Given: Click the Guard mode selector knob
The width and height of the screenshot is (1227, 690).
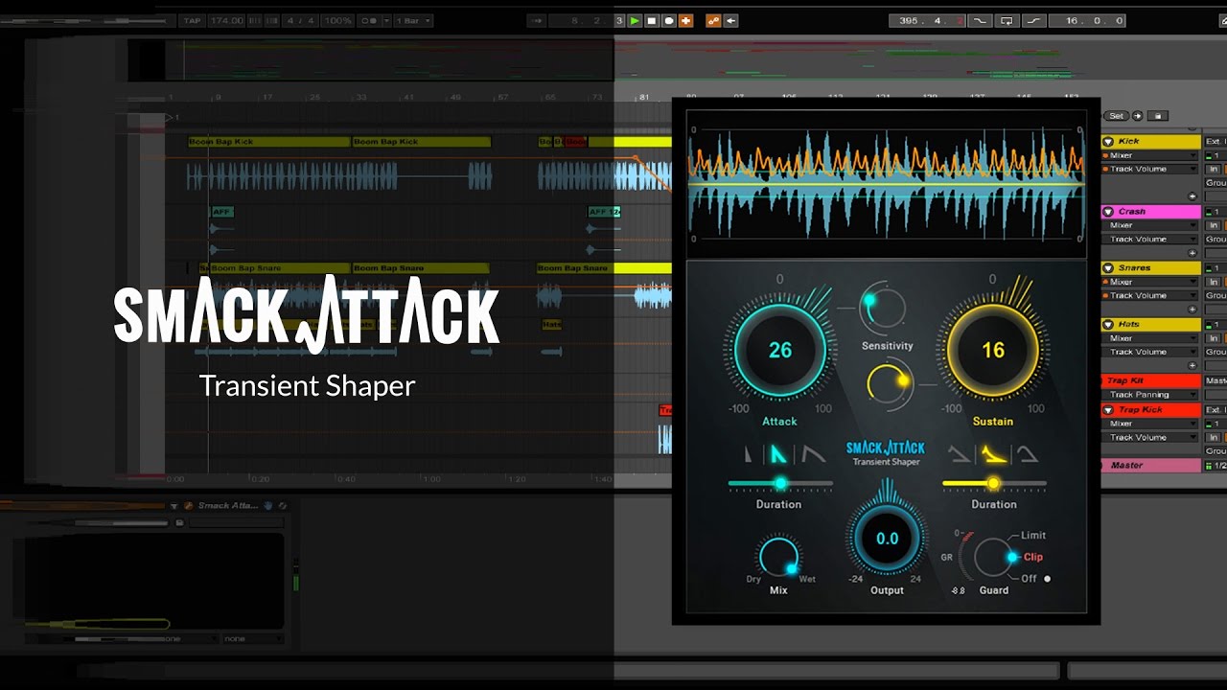Looking at the screenshot, I should (994, 557).
